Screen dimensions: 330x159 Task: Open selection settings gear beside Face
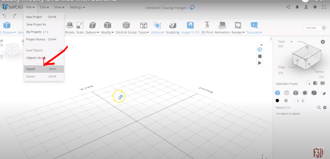(x=323, y=42)
